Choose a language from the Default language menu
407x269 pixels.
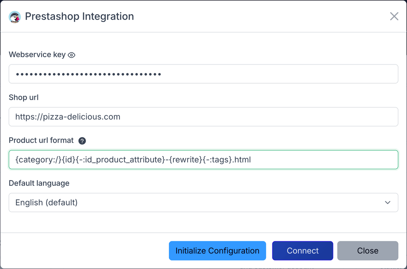coord(203,202)
